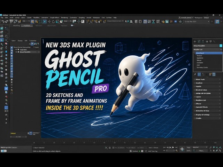The width and height of the screenshot is (223, 167).
Task: Click Add Time Tag
Action: click(153, 151)
